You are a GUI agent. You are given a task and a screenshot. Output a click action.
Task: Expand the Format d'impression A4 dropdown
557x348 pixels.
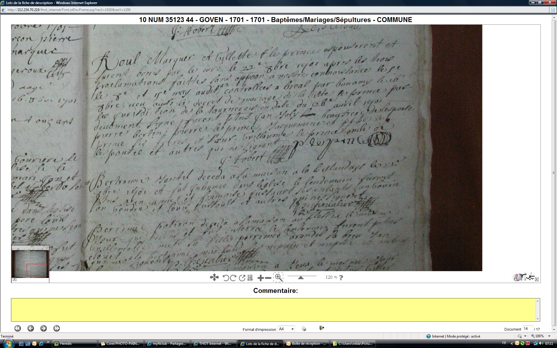point(292,329)
